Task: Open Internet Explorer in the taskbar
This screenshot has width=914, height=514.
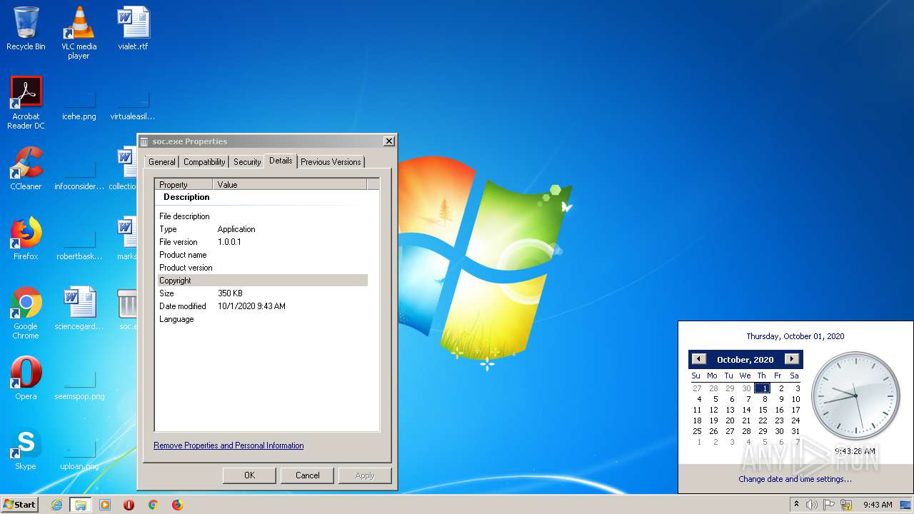Action: [56, 505]
